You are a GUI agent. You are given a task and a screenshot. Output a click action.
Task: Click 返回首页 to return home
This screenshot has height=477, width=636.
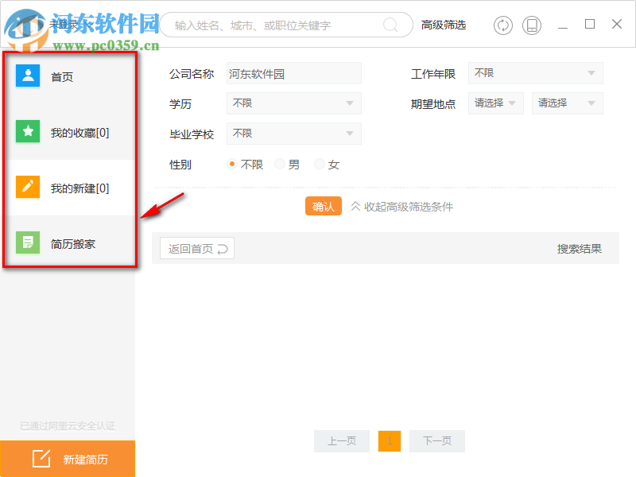coord(196,248)
